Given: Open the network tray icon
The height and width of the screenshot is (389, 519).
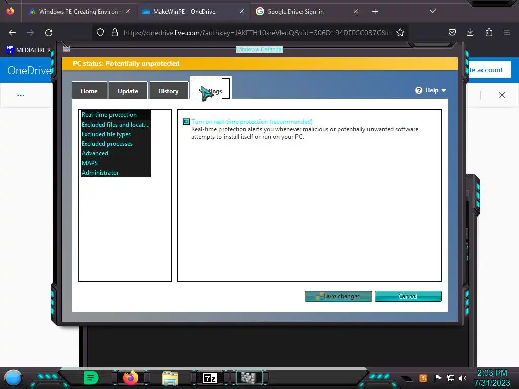Looking at the screenshot, I should pyautogui.click(x=450, y=378).
